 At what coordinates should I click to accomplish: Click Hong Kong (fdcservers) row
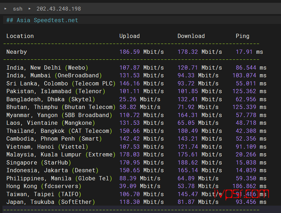click(44, 186)
